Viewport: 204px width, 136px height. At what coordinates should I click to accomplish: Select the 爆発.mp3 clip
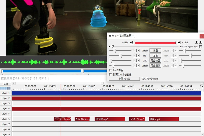coord(164,119)
